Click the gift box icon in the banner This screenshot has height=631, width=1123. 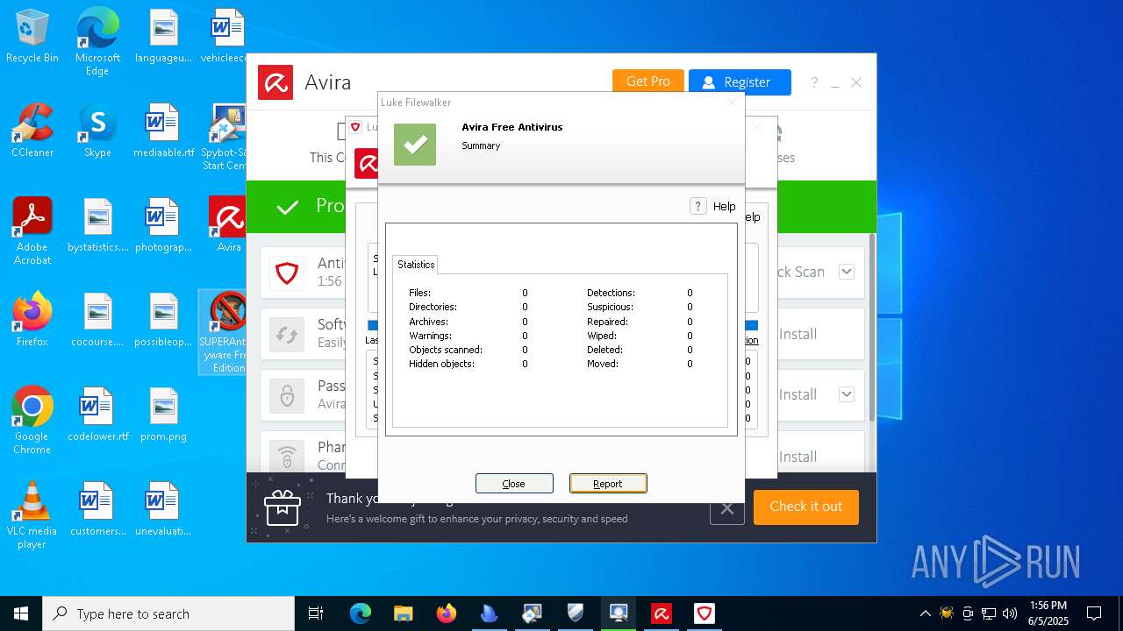pos(283,507)
